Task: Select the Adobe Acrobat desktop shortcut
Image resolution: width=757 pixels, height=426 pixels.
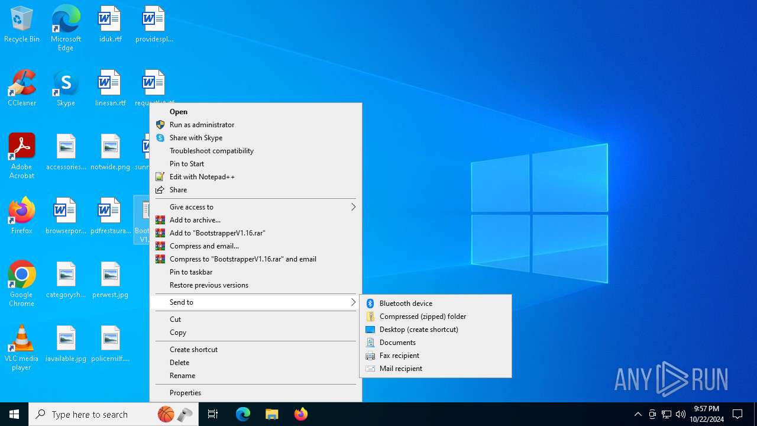Action: (22, 156)
